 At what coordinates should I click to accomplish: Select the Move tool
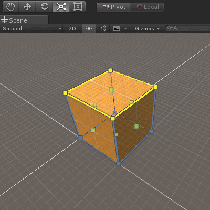(27, 7)
